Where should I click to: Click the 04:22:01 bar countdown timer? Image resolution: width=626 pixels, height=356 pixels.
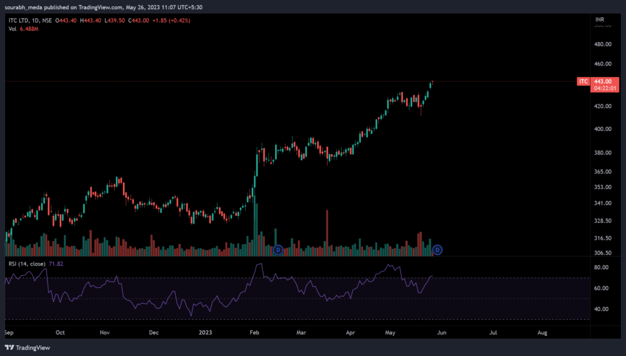605,88
